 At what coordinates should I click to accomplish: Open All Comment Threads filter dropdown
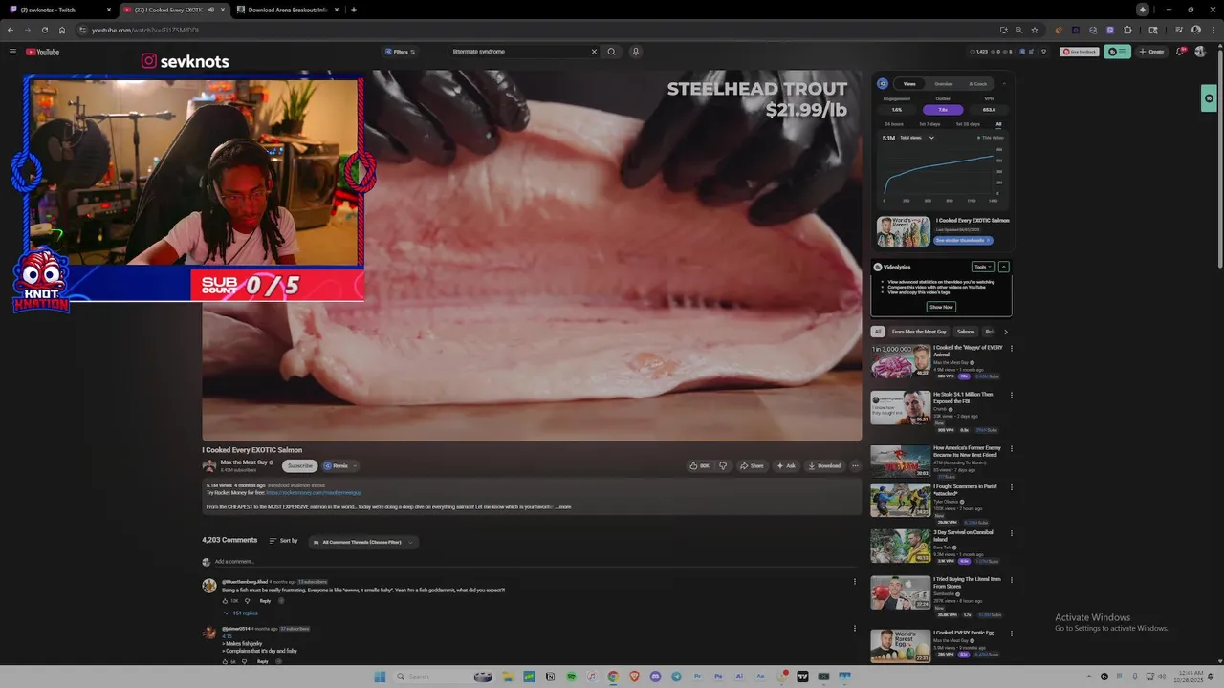pyautogui.click(x=363, y=542)
